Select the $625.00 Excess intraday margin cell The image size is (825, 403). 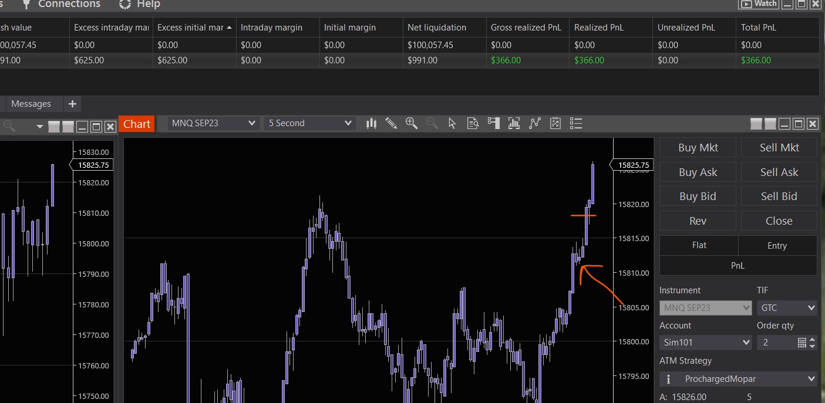(111, 60)
